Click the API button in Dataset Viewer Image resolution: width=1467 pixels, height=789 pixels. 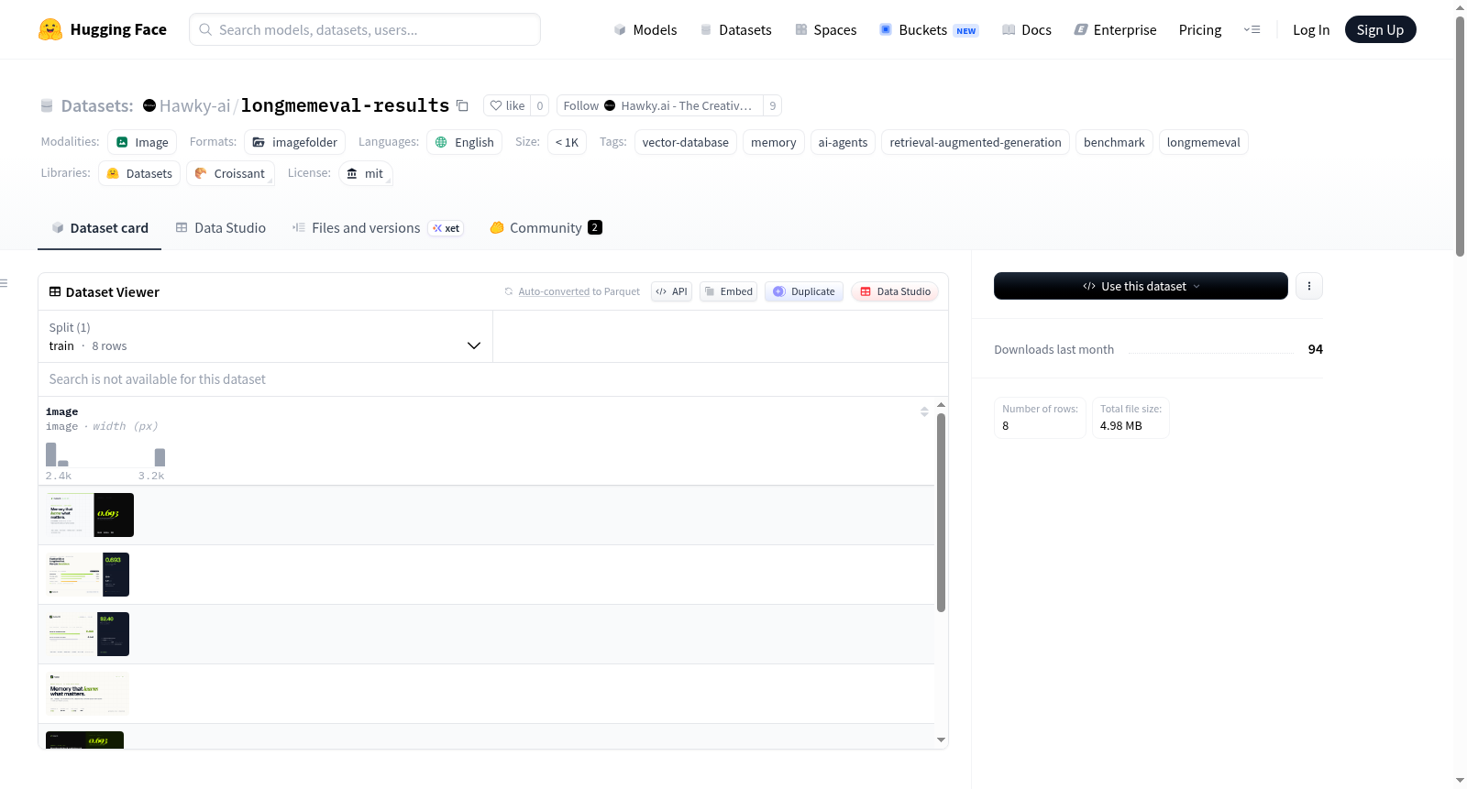pos(671,291)
